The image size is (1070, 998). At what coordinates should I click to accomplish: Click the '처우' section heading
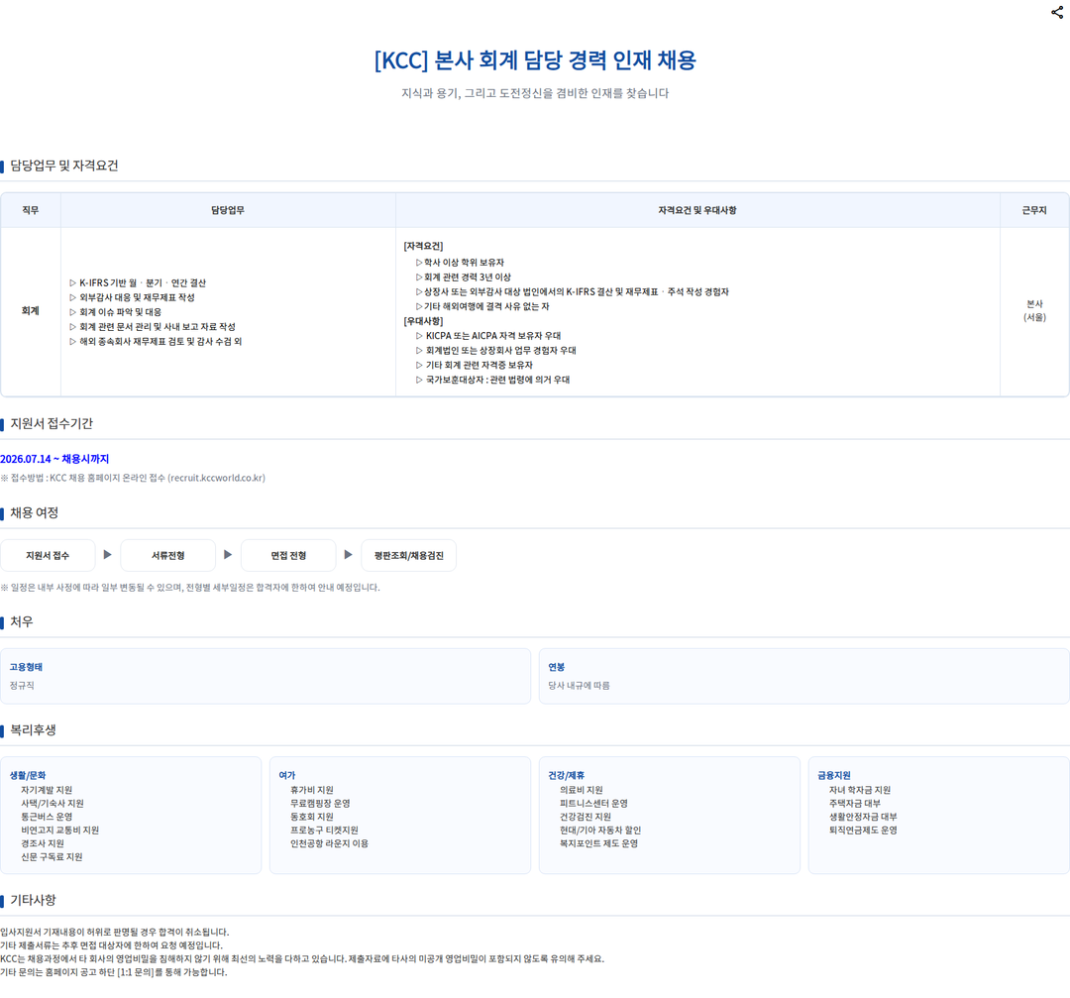point(21,621)
